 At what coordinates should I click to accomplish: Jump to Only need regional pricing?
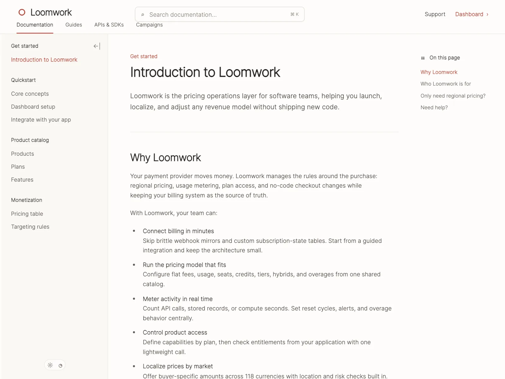453,96
